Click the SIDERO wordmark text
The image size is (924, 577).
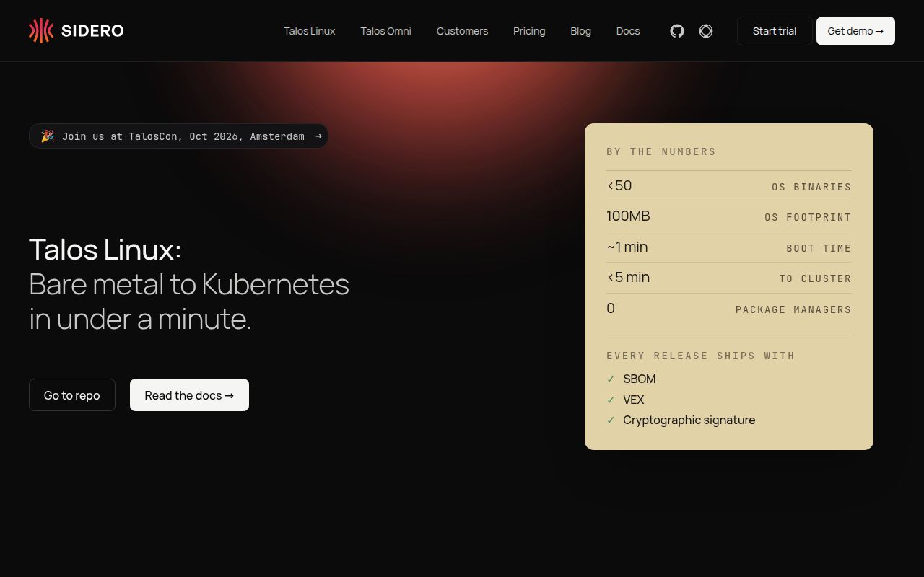point(92,31)
